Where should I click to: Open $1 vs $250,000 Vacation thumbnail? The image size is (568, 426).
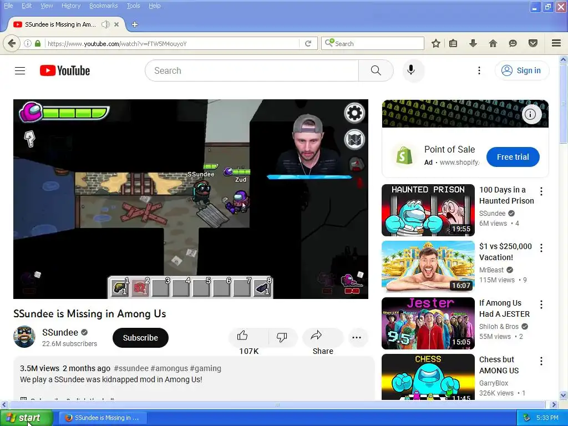[x=428, y=267]
